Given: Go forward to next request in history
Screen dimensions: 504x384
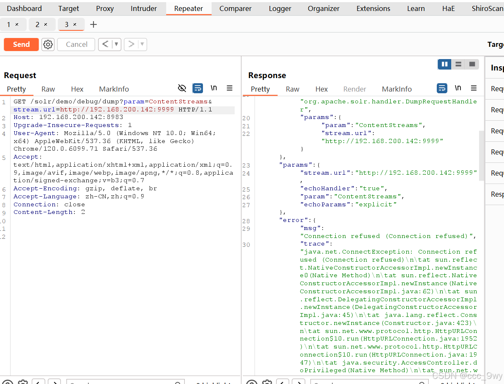Looking at the screenshot, I should coord(131,44).
